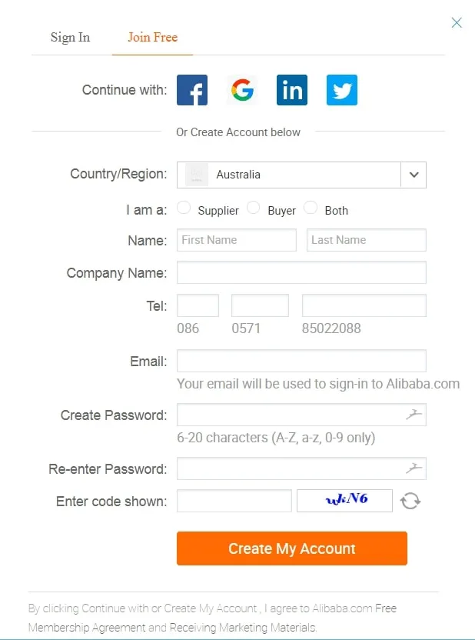The image size is (475, 640).
Task: Switch to the Sign In tab
Action: (70, 37)
